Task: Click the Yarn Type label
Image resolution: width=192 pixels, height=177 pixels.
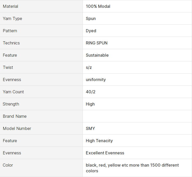Action: pos(12,18)
